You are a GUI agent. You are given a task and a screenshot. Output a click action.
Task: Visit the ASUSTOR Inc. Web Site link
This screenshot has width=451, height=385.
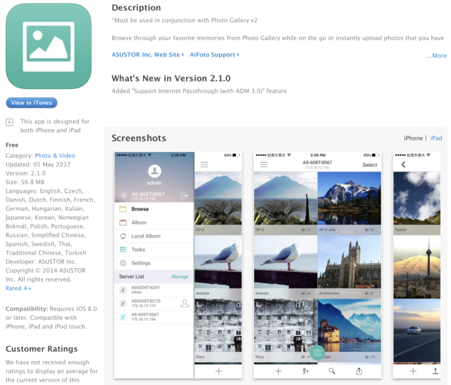tap(147, 55)
